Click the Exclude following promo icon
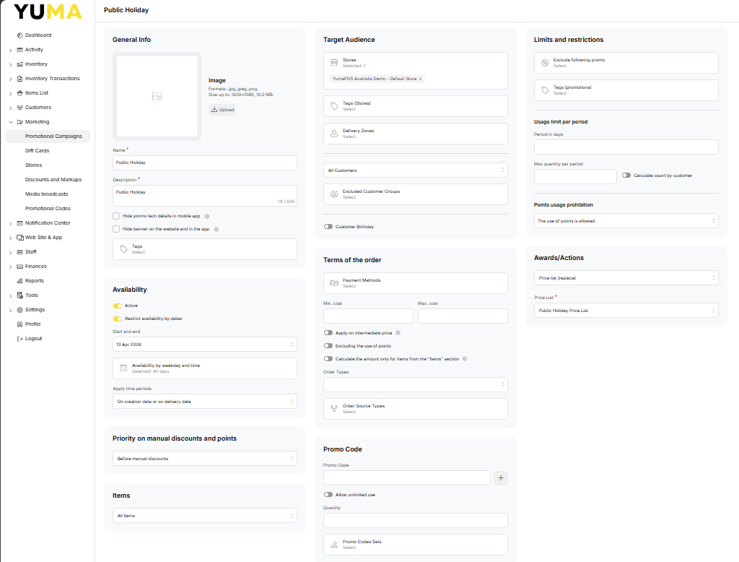 545,63
